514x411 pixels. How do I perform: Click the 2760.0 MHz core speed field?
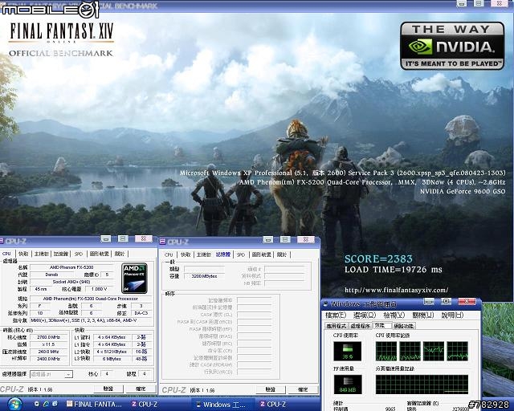48,337
